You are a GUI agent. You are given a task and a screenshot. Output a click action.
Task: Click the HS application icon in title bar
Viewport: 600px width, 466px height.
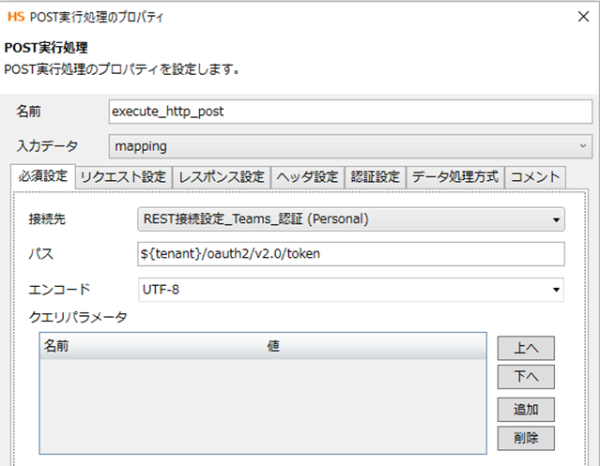pyautogui.click(x=15, y=15)
